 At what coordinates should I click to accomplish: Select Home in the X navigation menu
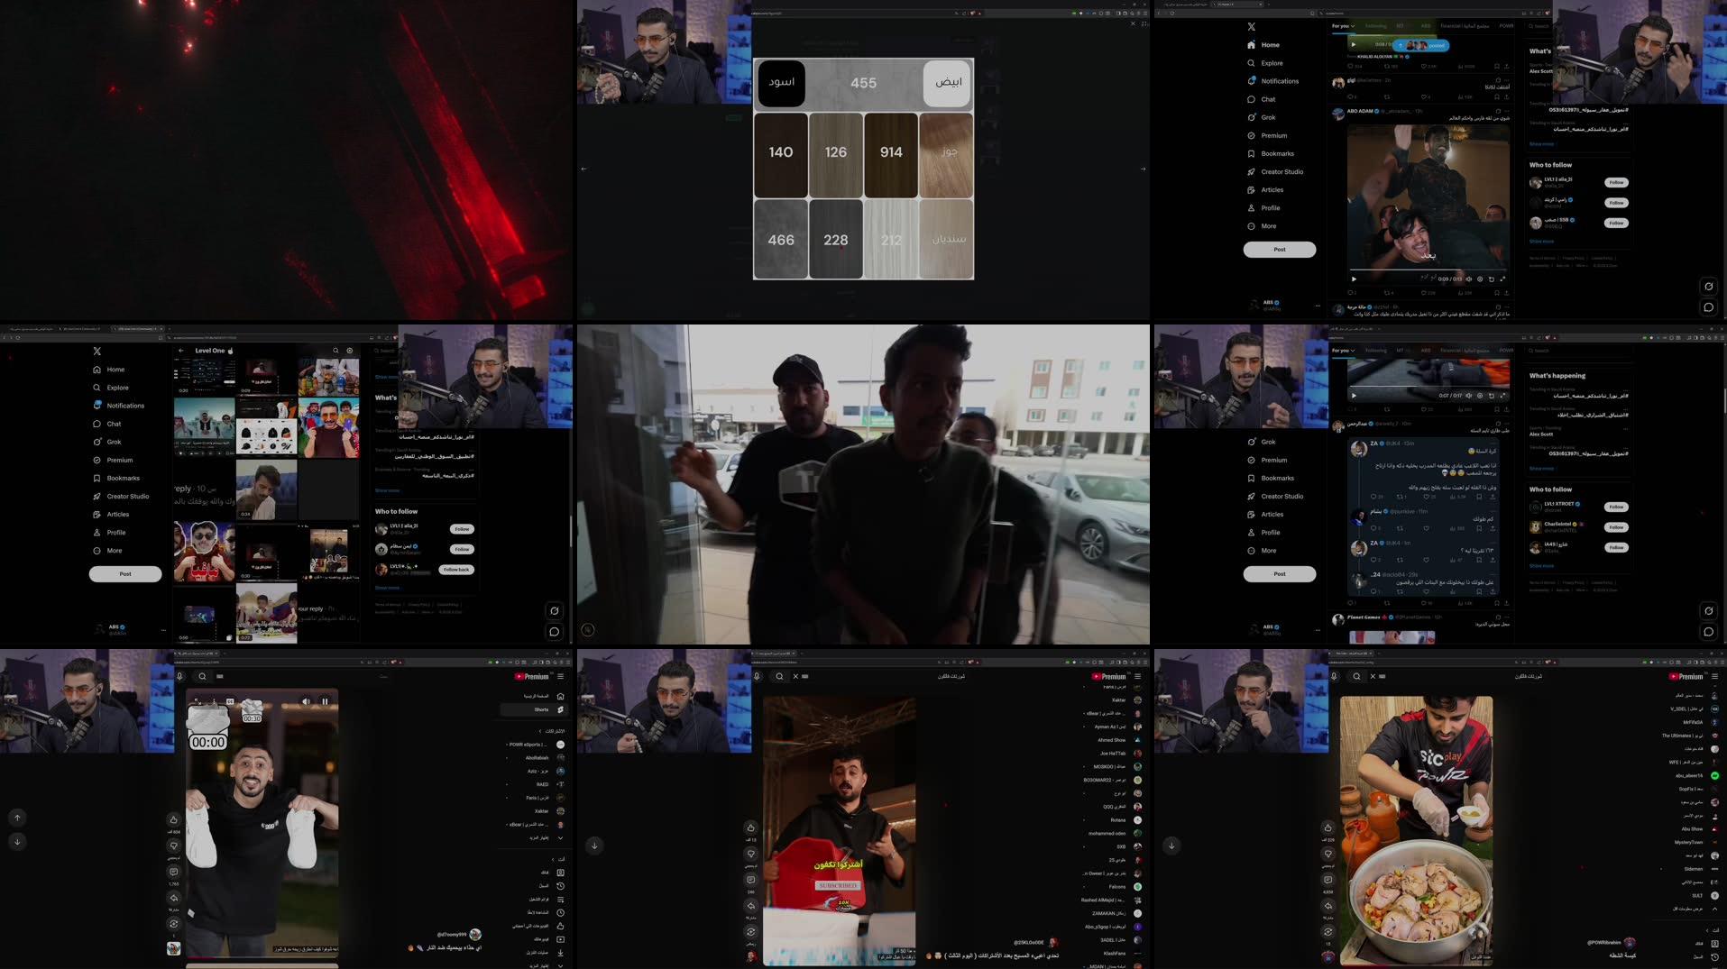(x=1270, y=44)
